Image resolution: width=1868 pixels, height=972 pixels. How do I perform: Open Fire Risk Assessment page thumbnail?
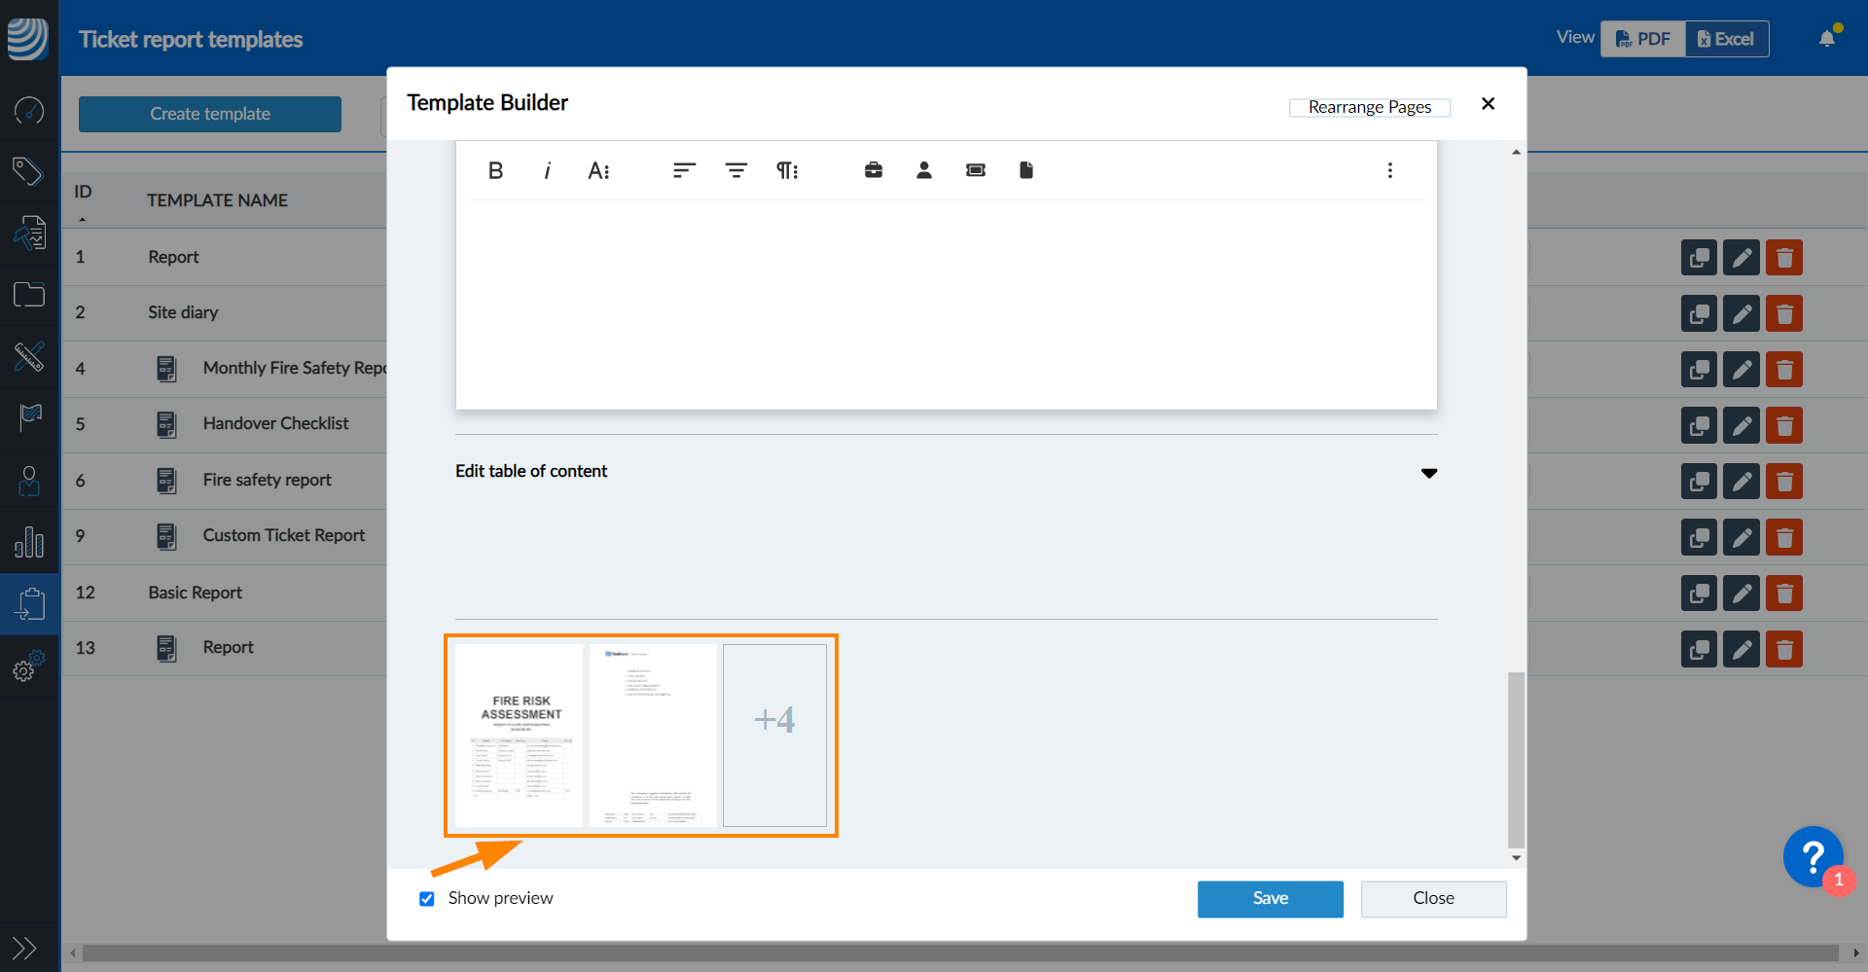[520, 736]
